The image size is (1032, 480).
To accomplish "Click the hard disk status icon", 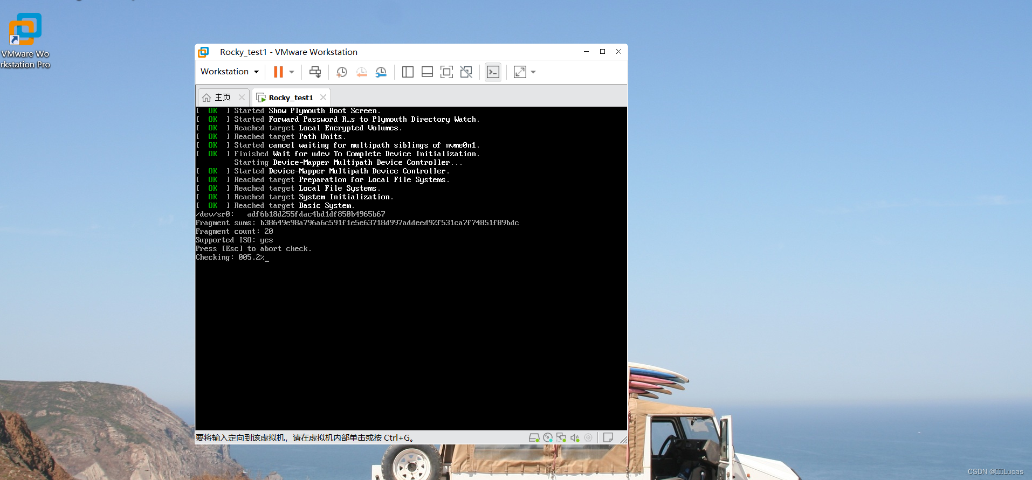I will tap(534, 437).
